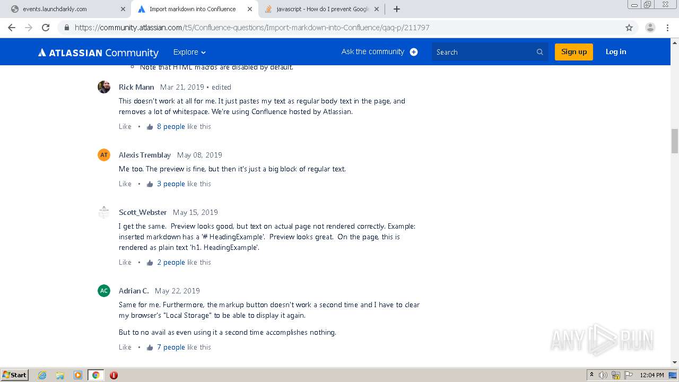Reload the current page
The image size is (679, 382).
pos(46,28)
